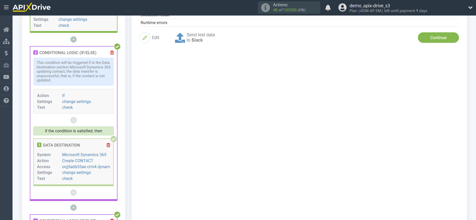Click green checkmark on Data Destination block
The height and width of the screenshot is (220, 476).
coord(114,139)
